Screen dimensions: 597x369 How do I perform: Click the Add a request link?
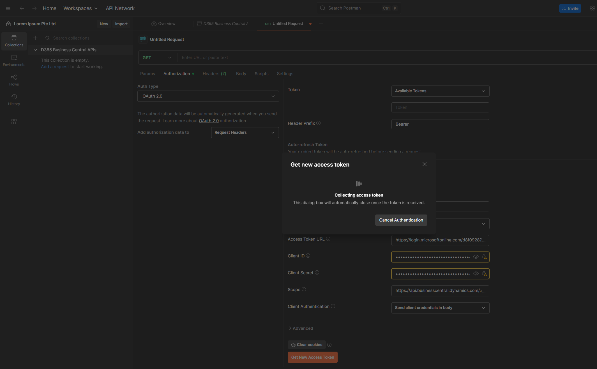(55, 67)
